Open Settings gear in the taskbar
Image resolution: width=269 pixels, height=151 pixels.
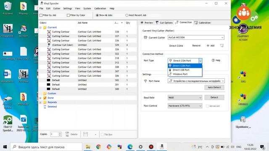pos(140,147)
